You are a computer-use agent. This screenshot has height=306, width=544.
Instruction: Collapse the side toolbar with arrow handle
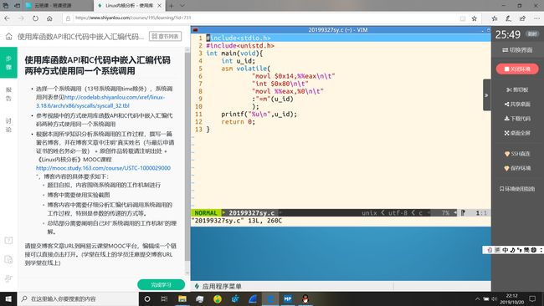pyautogui.click(x=486, y=95)
